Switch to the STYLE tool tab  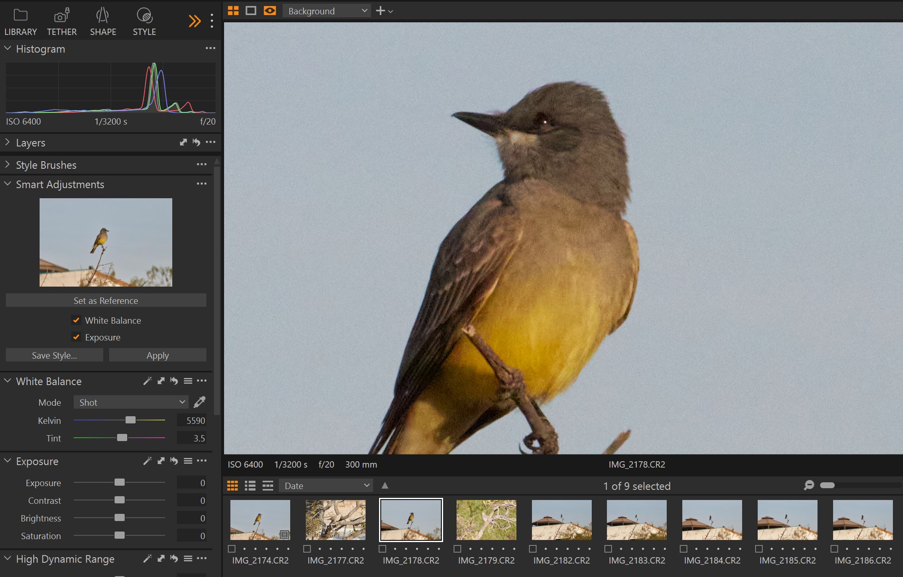(144, 21)
